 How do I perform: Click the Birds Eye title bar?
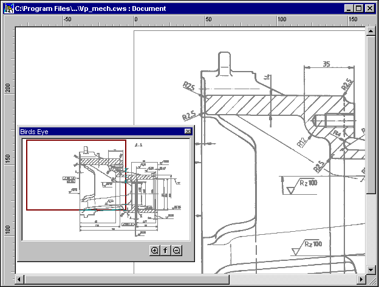[106, 132]
